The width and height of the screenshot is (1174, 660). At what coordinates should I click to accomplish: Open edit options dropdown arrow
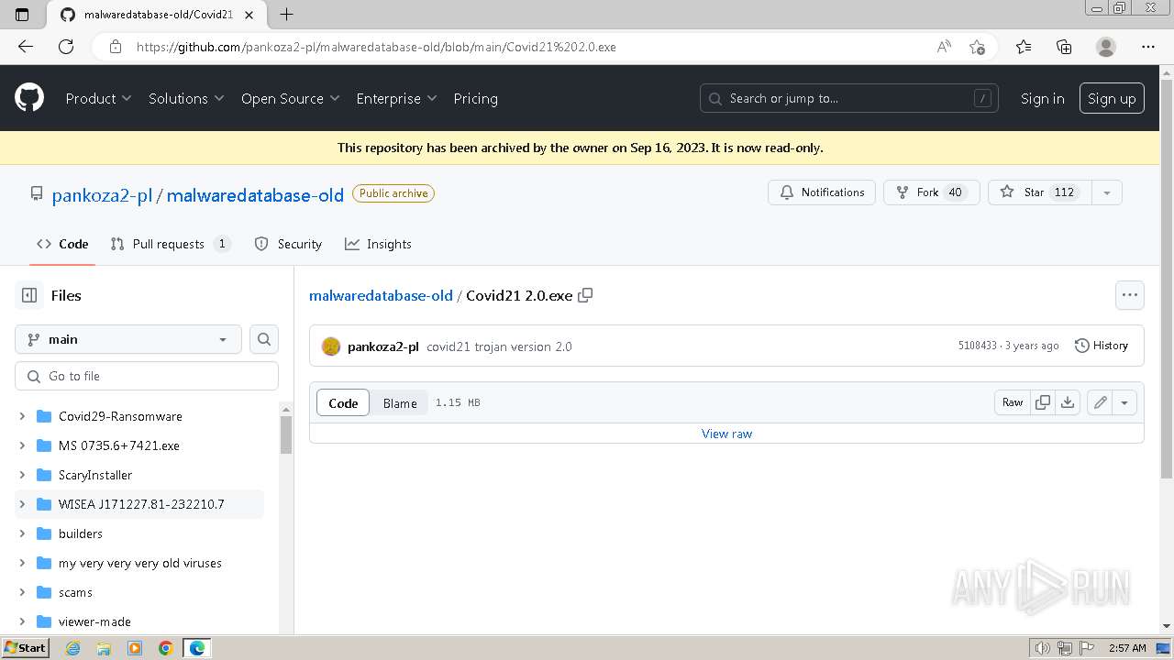click(1124, 402)
